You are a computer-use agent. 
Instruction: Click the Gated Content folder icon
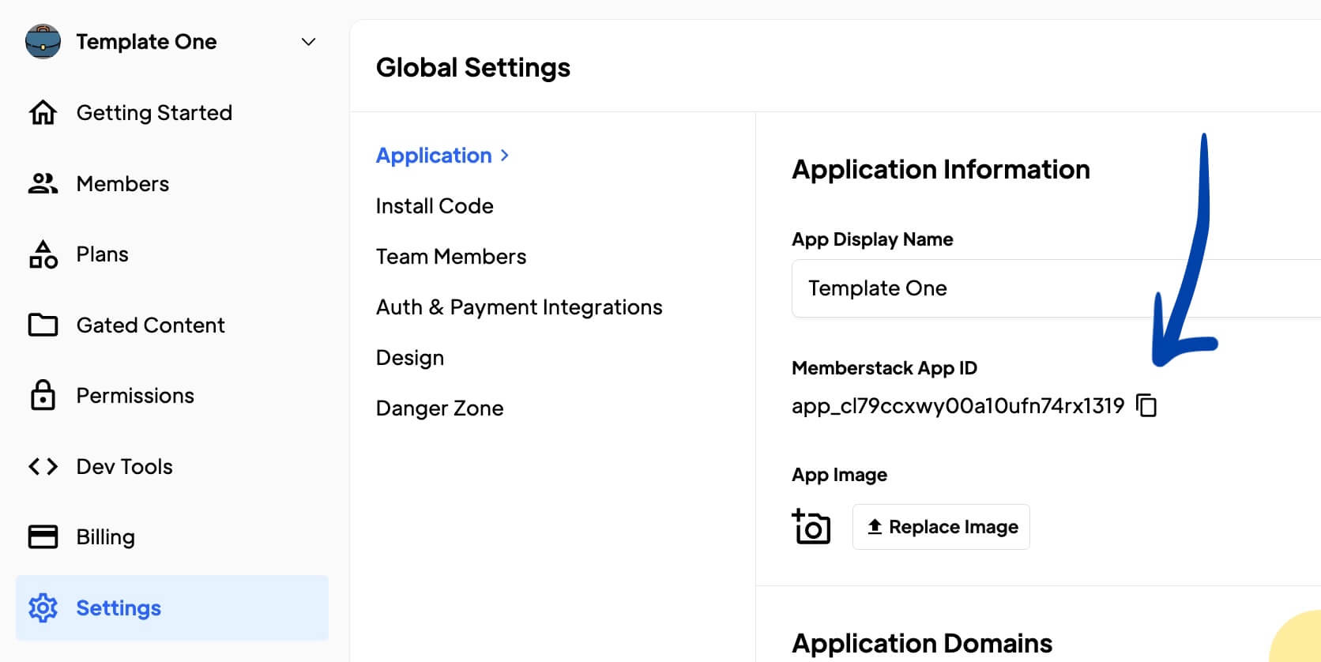coord(43,325)
